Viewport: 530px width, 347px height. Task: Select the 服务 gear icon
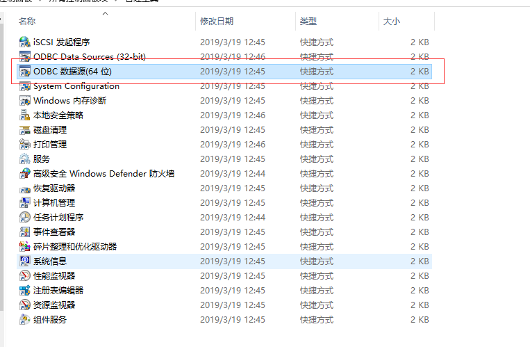coord(25,159)
